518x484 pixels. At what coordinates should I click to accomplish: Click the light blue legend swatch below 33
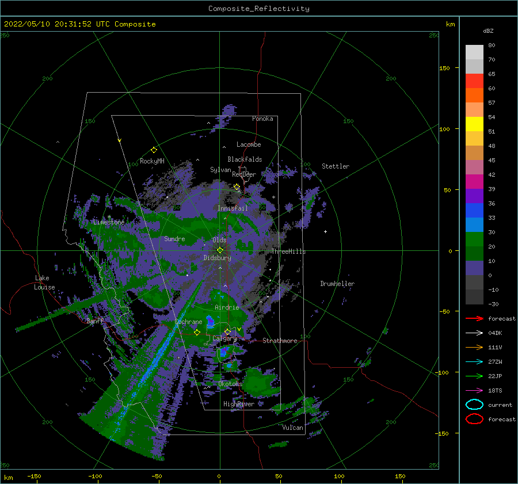[474, 225]
